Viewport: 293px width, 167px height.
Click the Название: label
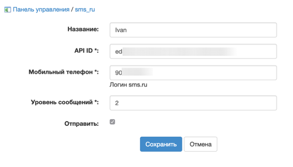[x=83, y=29]
